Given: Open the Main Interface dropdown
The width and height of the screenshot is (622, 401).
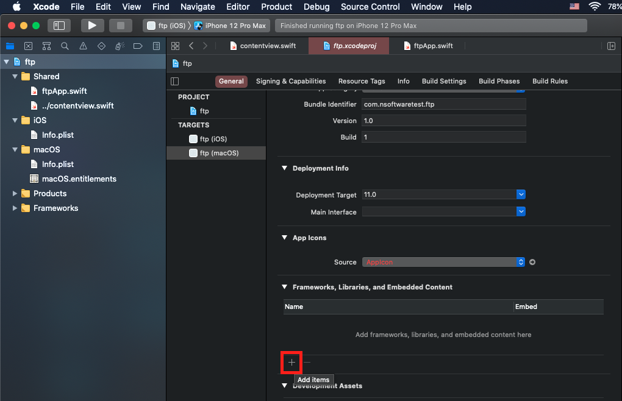Looking at the screenshot, I should pos(521,211).
